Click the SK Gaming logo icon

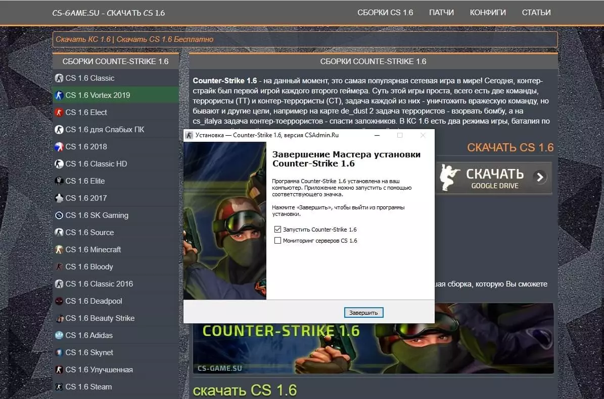59,215
